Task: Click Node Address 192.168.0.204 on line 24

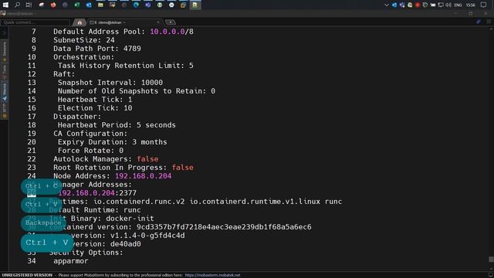Action: click(x=143, y=176)
